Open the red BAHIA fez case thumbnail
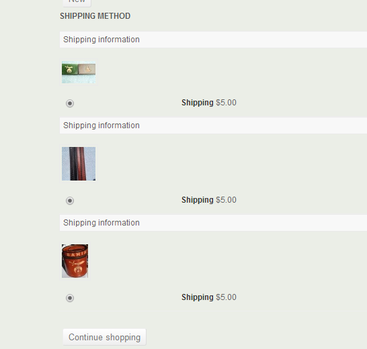This screenshot has height=349, width=367. tap(75, 261)
